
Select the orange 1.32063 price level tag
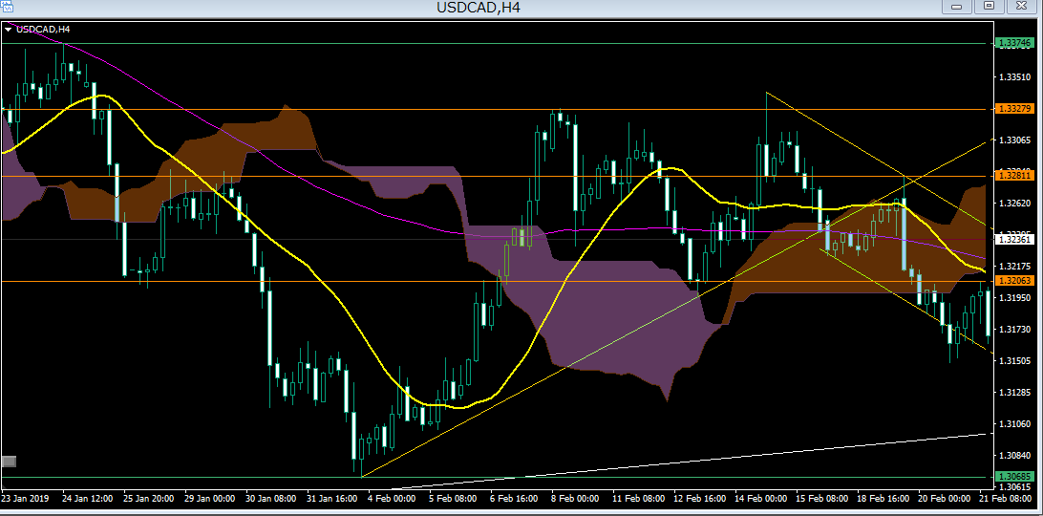(1015, 281)
